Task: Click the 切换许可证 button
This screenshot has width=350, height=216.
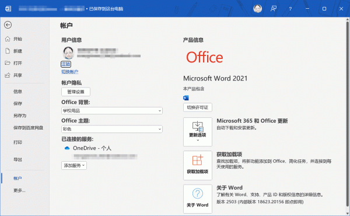Action: pos(198,107)
